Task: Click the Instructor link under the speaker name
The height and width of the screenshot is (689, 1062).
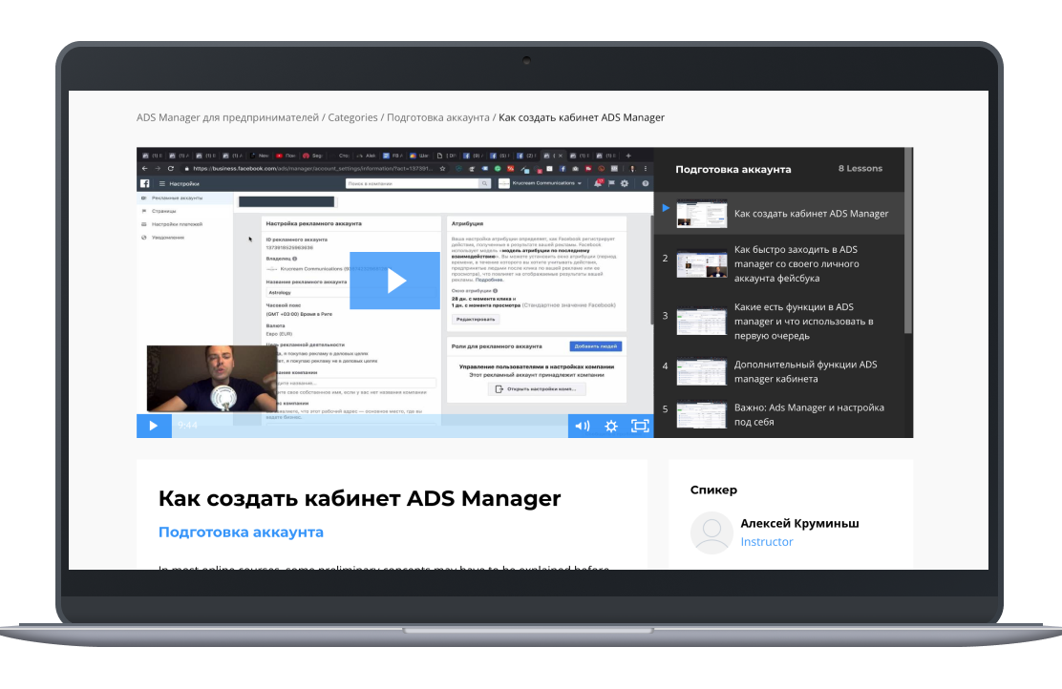Action: [767, 542]
